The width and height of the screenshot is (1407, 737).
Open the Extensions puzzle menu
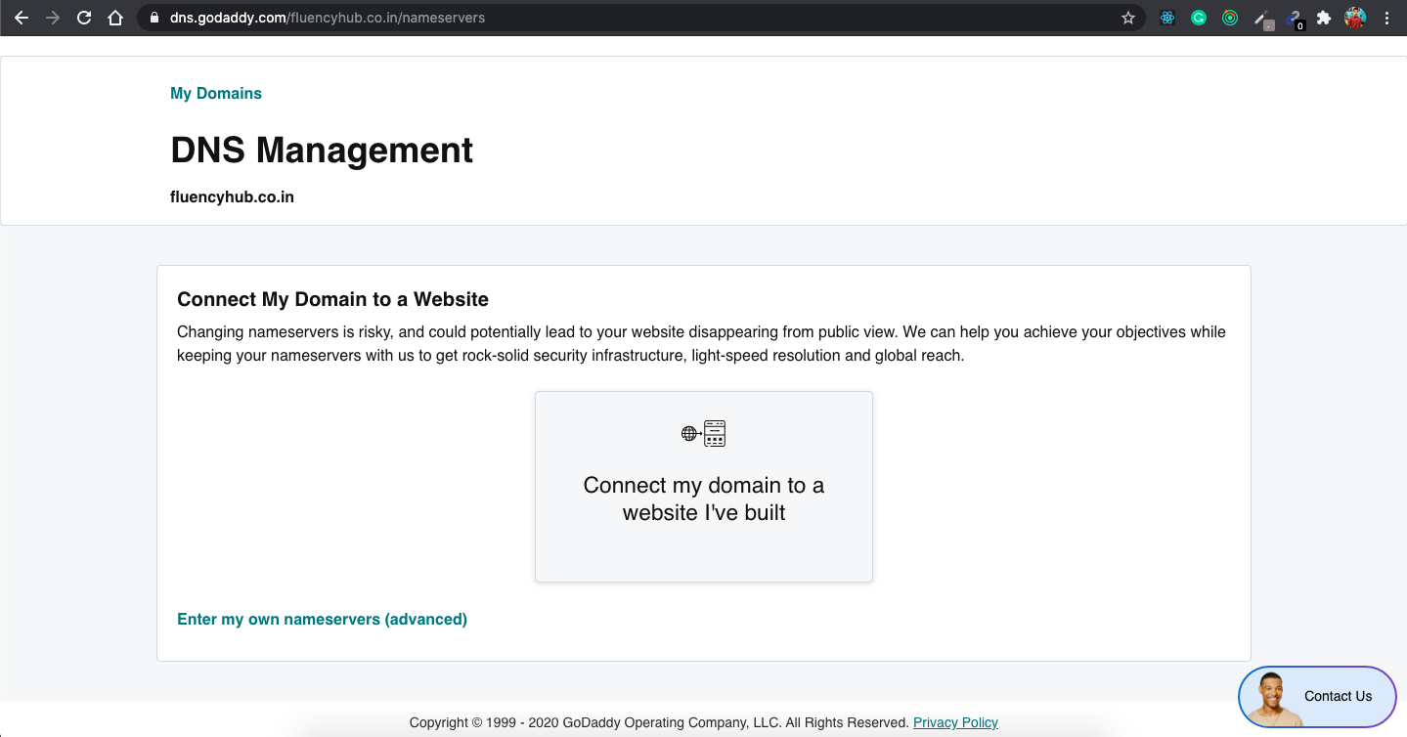(1324, 18)
